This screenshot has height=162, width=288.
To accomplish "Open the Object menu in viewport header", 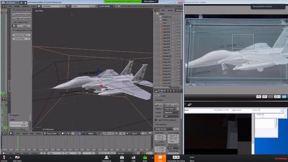I will [x=39, y=134].
